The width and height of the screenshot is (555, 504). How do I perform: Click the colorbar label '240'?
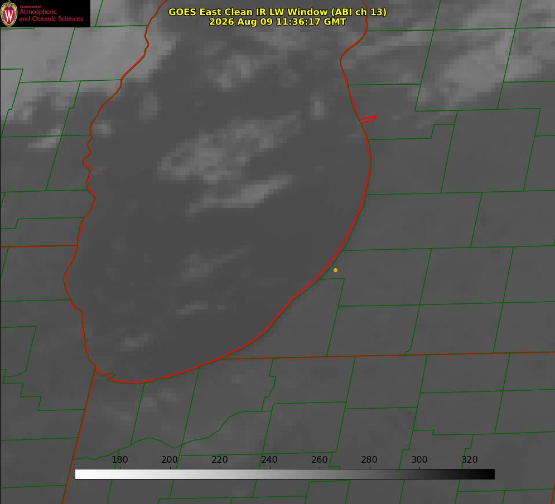(269, 459)
